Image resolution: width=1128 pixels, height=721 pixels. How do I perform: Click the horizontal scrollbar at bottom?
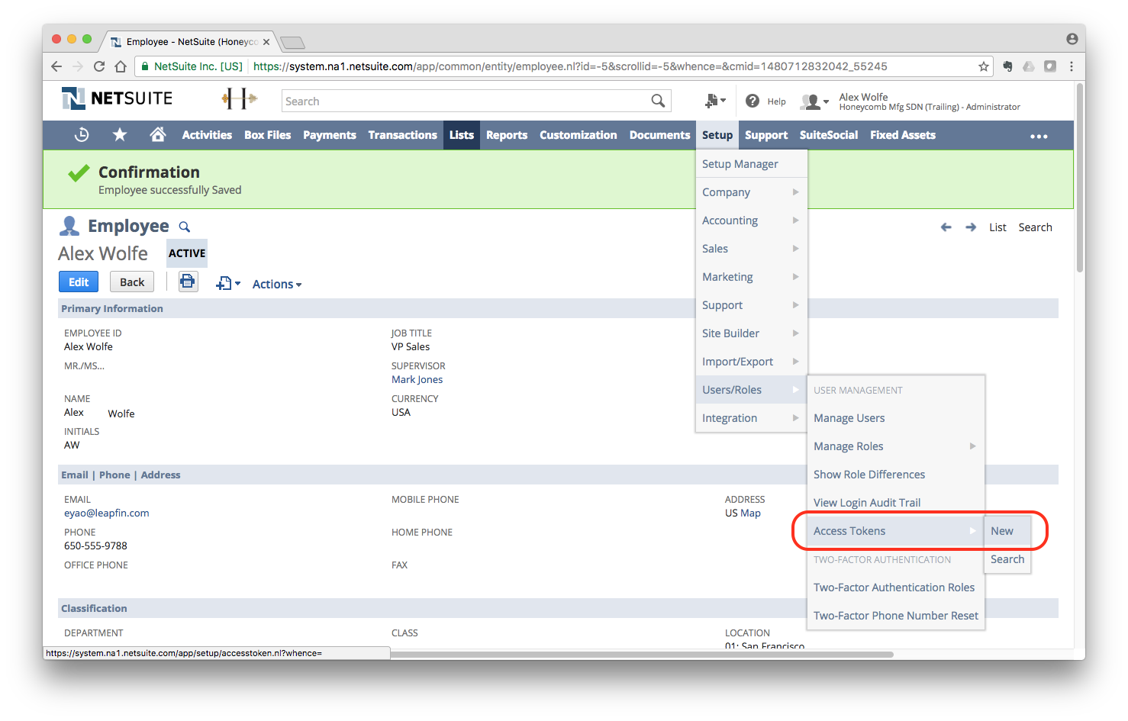pyautogui.click(x=641, y=654)
